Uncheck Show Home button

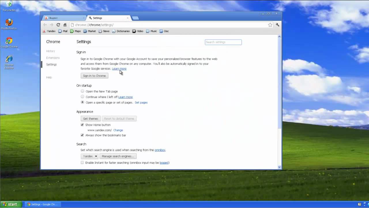[82, 125]
